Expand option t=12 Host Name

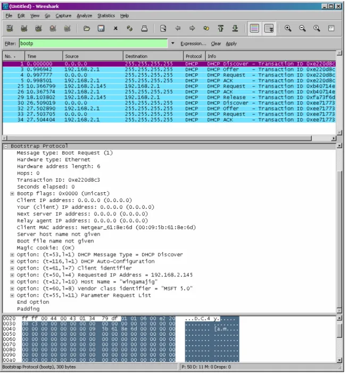(12, 282)
